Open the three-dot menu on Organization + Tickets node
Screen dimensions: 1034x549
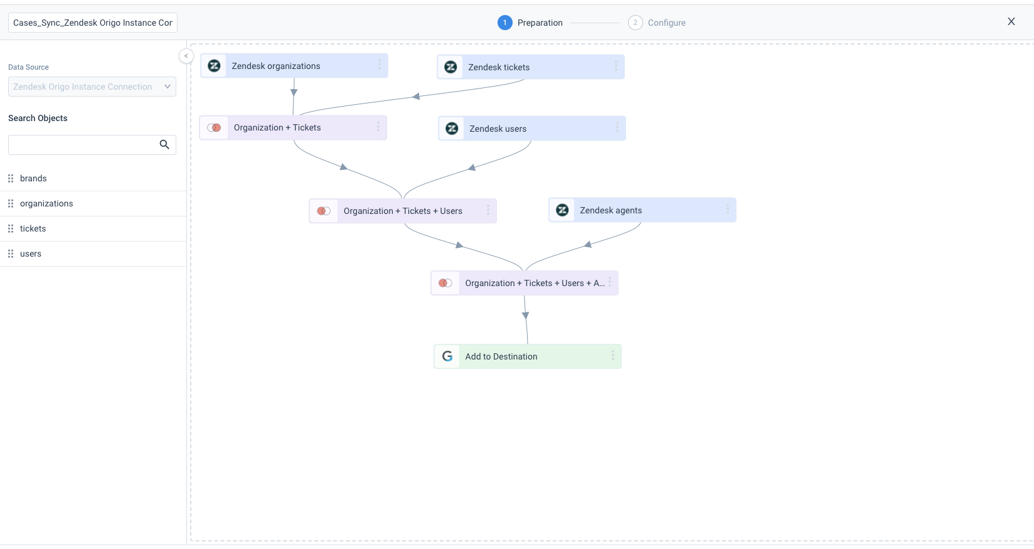pyautogui.click(x=378, y=127)
